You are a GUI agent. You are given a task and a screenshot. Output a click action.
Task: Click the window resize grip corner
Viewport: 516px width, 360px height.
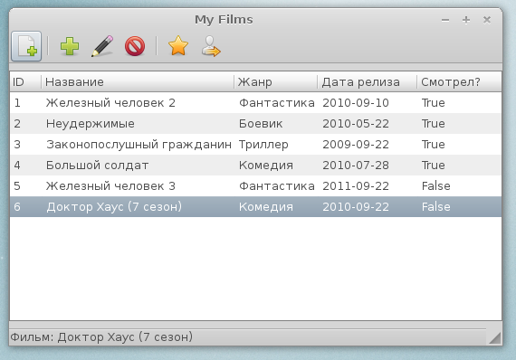tap(495, 338)
